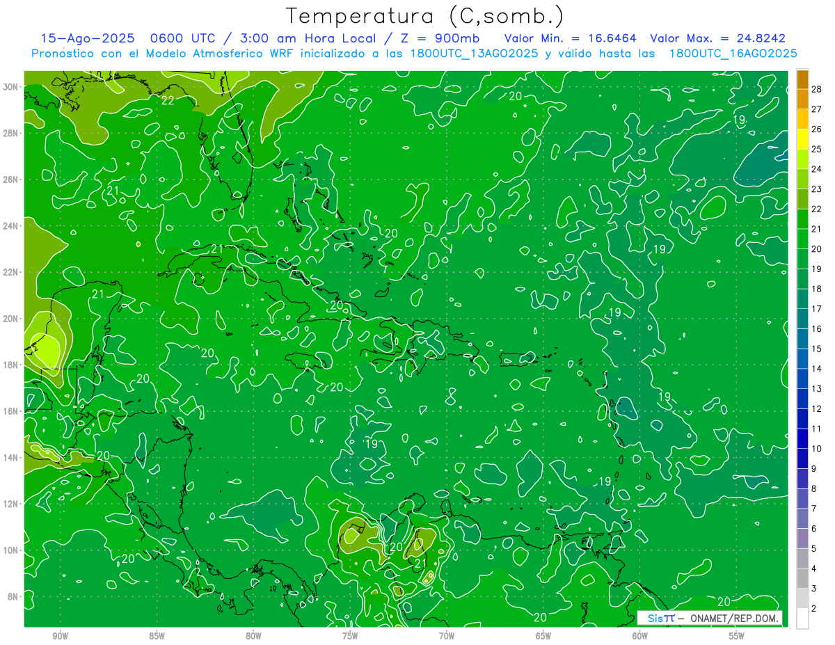Click the 26N latitude axis label
Image resolution: width=835 pixels, height=645 pixels.
12,180
